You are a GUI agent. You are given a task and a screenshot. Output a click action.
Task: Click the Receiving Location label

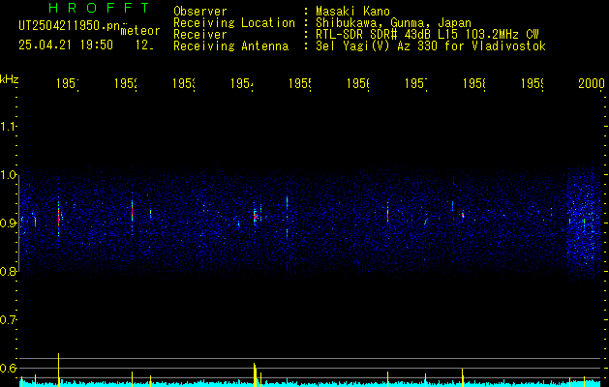pyautogui.click(x=234, y=23)
